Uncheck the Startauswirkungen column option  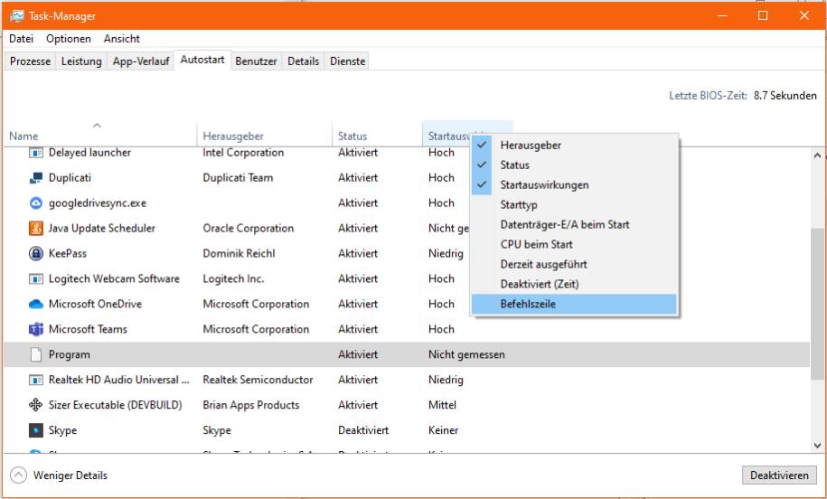pyautogui.click(x=574, y=185)
